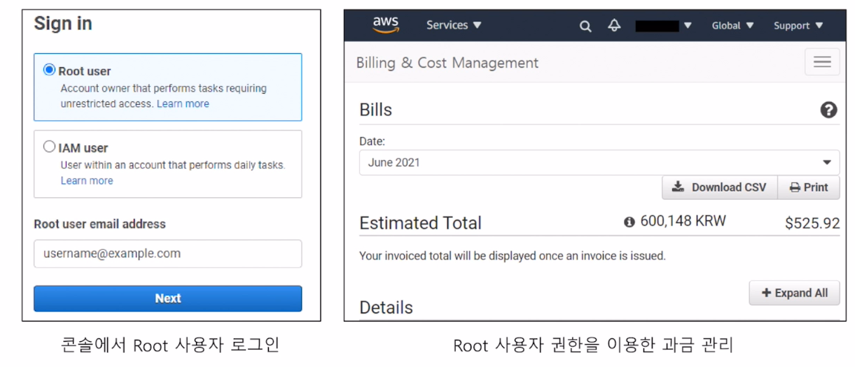Open Learn more link under IAM user
Viewport: 855px width, 367px height.
pyautogui.click(x=87, y=180)
